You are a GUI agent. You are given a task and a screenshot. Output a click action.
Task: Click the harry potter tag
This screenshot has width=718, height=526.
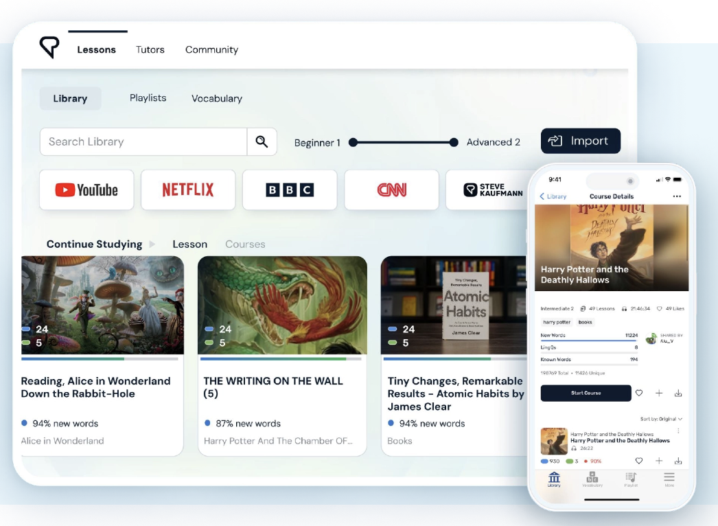[557, 322]
